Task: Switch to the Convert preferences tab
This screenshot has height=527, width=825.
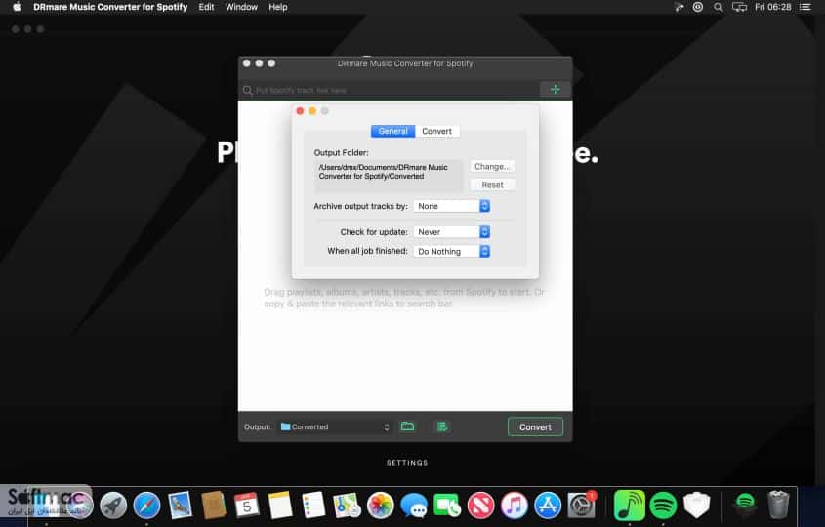Action: tap(437, 131)
